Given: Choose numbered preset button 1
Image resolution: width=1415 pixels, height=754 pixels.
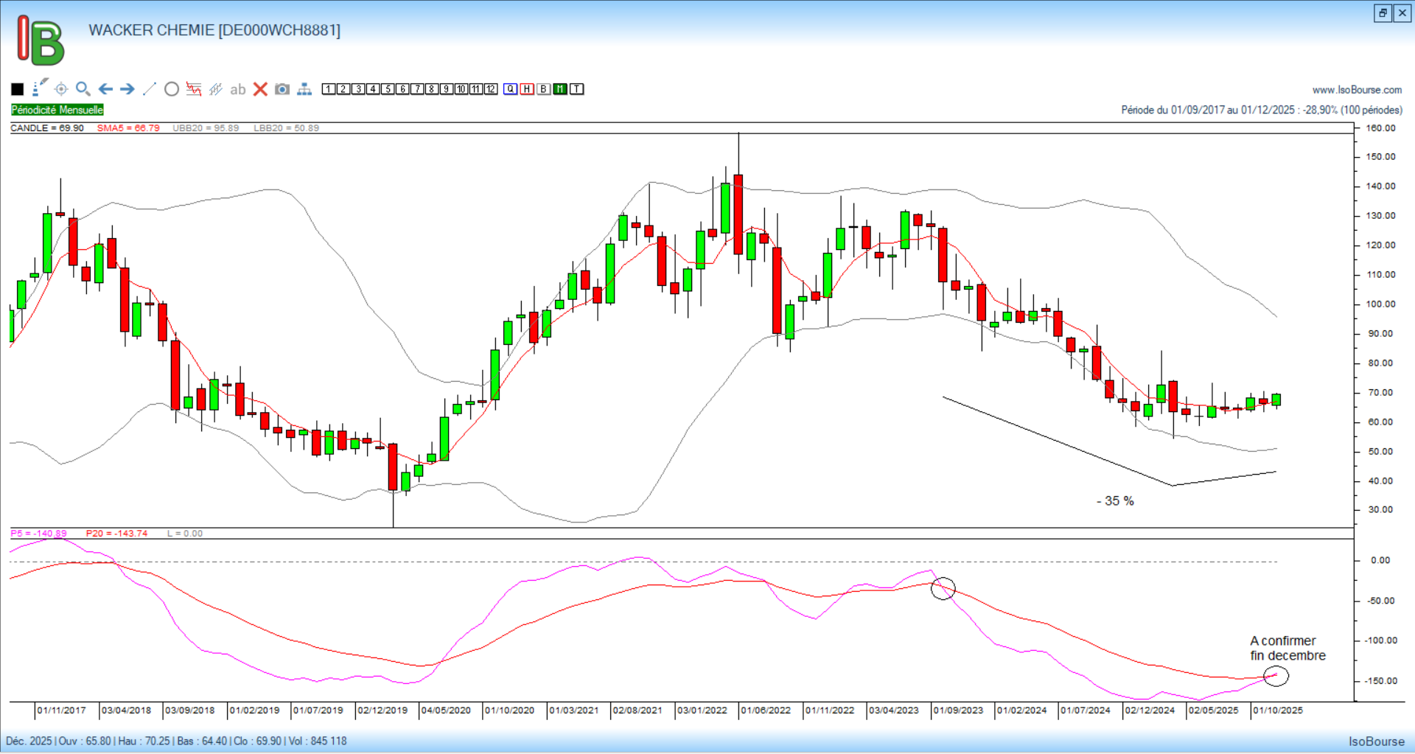Looking at the screenshot, I should pyautogui.click(x=329, y=89).
